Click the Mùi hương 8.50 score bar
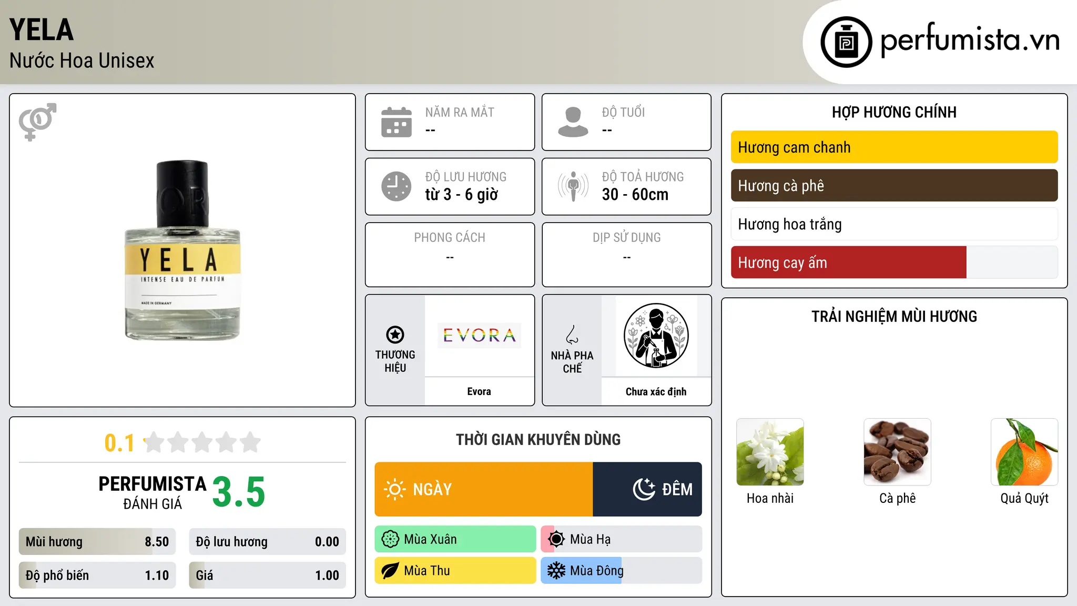This screenshot has width=1077, height=606. [x=97, y=542]
